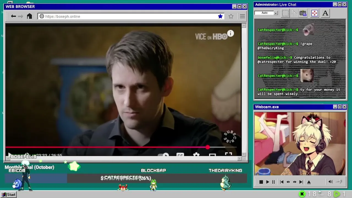Open the Auto dropdown in Live Chat
The image size is (352, 198).
[x=266, y=13]
